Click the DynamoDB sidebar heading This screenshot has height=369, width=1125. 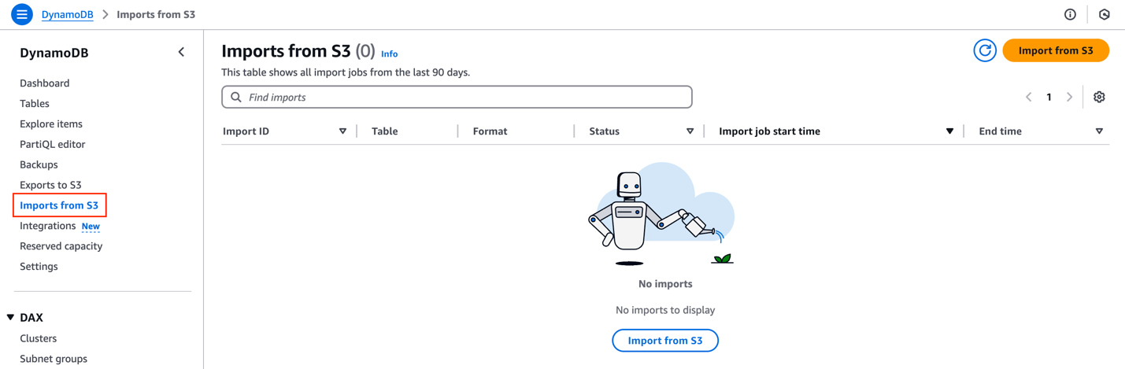pos(54,53)
